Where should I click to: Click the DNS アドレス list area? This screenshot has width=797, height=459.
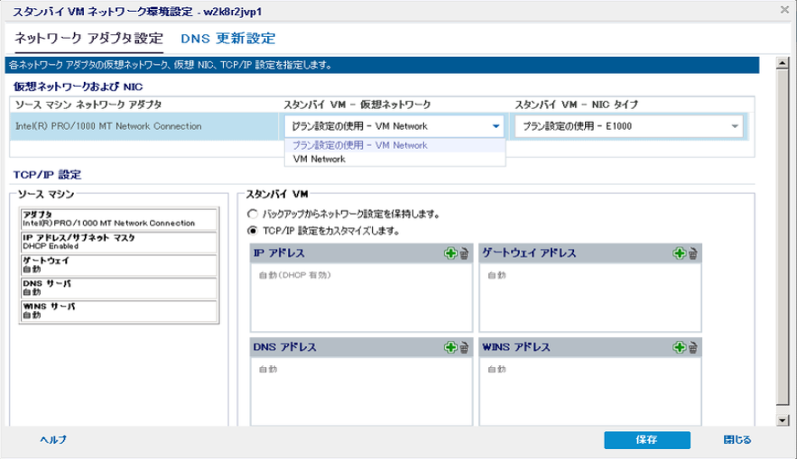click(361, 391)
